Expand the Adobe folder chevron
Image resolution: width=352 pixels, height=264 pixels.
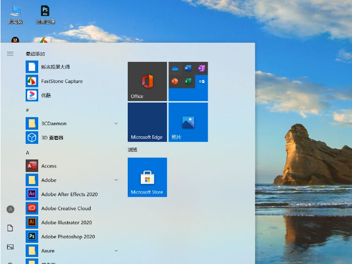[116, 180]
